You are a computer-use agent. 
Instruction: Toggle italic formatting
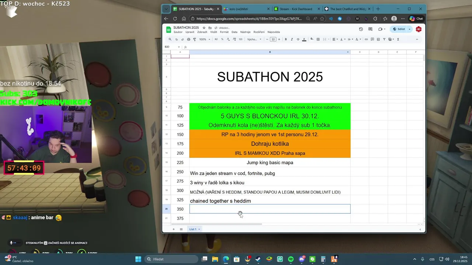coord(292,39)
